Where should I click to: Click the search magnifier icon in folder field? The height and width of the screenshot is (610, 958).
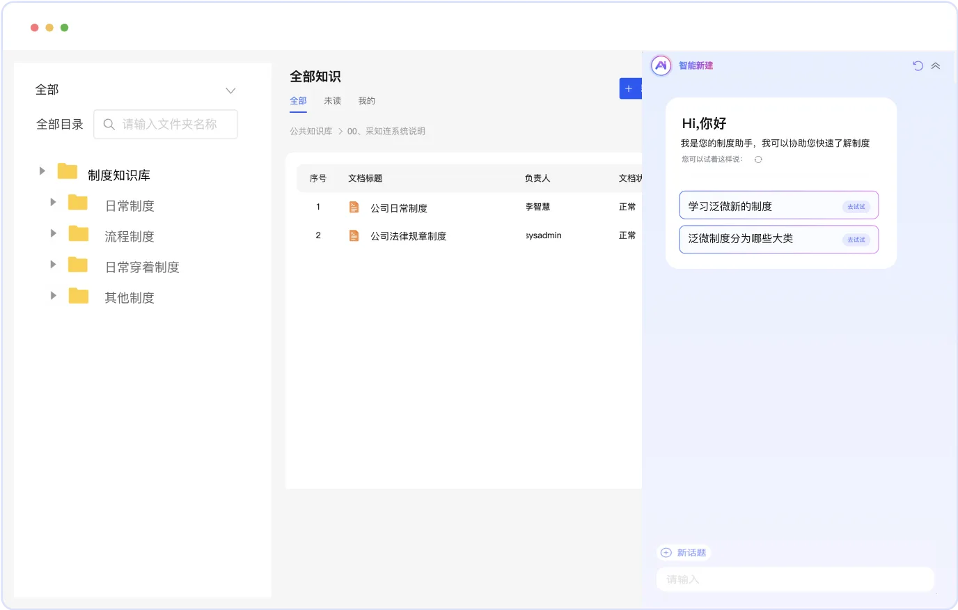coord(109,125)
